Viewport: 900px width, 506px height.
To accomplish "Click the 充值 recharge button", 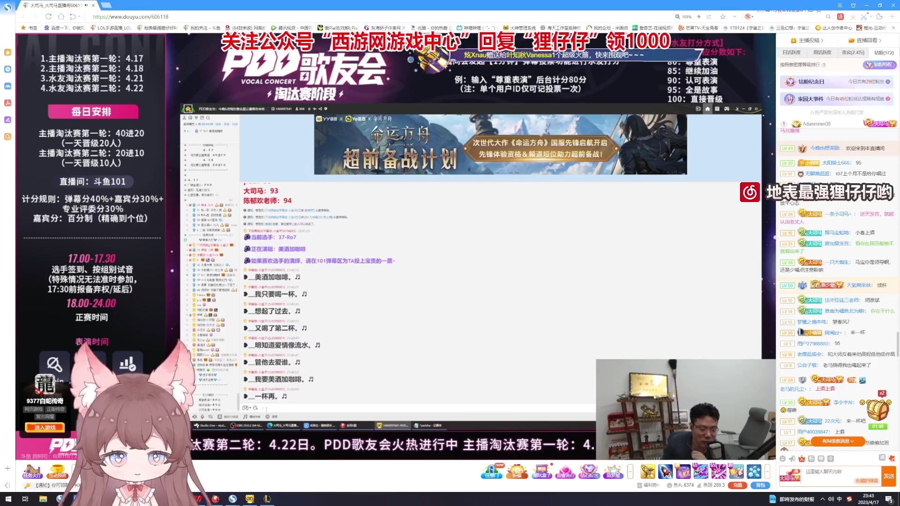I will coord(737,485).
